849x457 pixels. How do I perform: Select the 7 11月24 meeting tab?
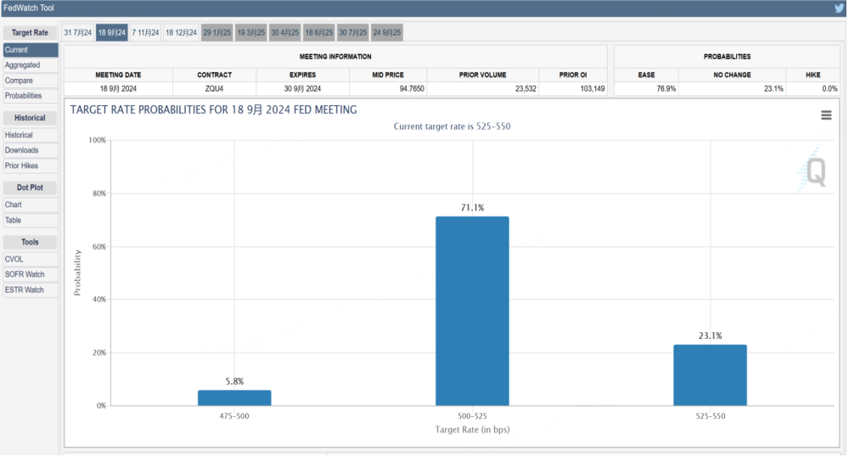click(146, 32)
